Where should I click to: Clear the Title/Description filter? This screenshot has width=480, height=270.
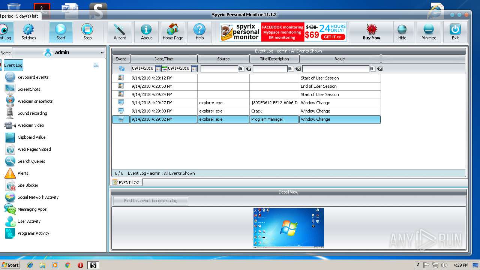tap(298, 69)
